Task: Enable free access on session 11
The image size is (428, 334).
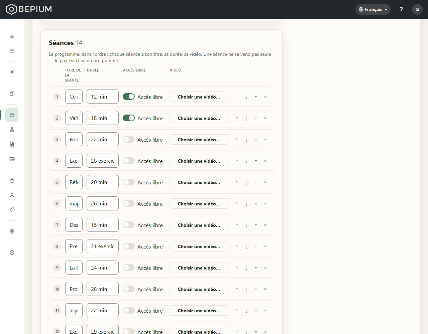Action: point(129,310)
